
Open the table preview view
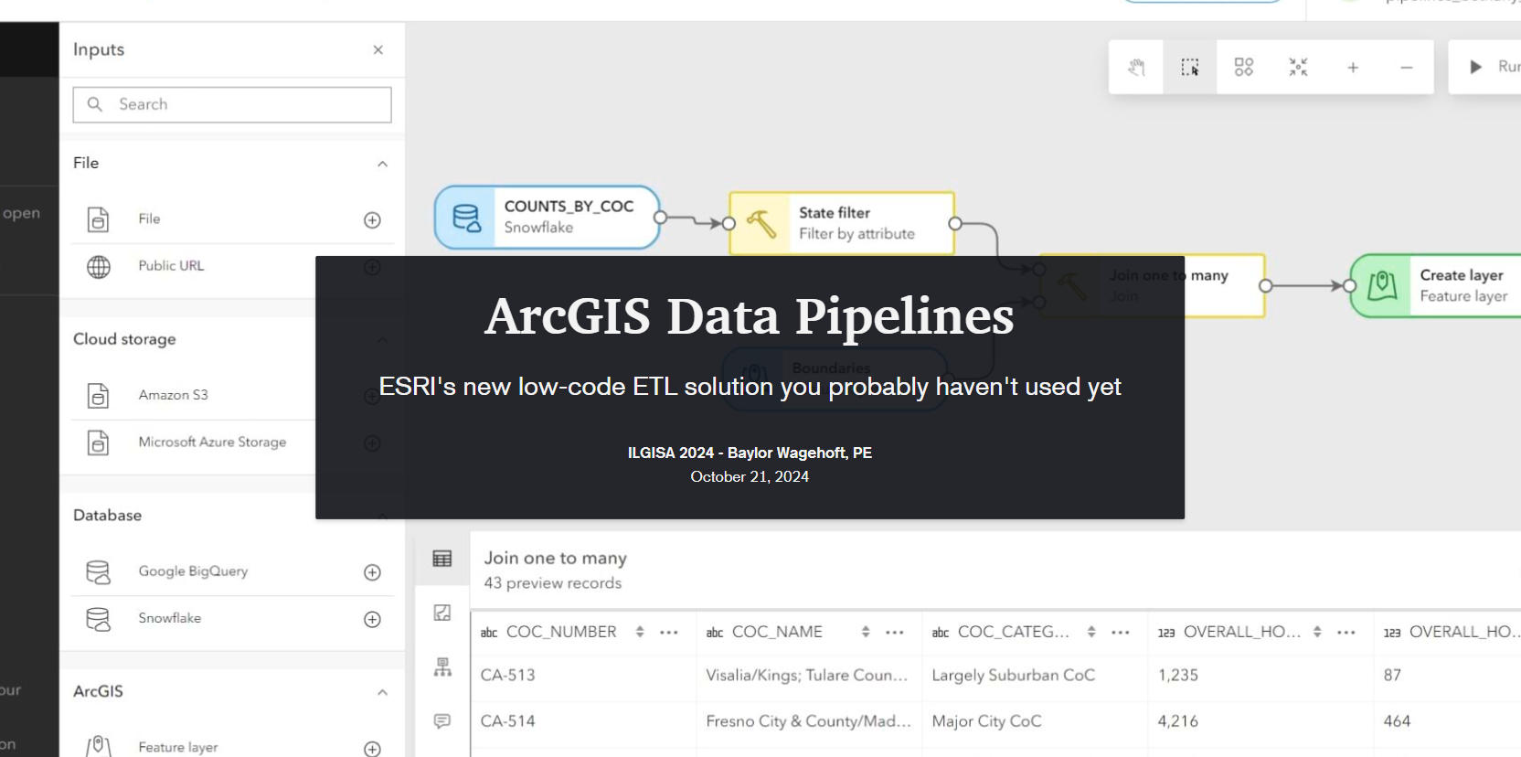[x=442, y=559]
